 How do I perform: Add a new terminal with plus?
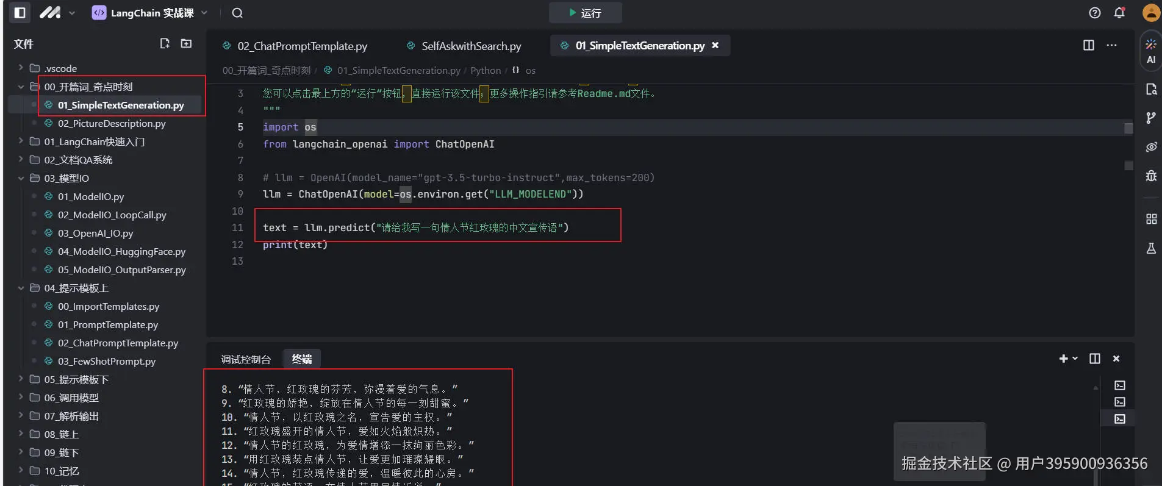click(x=1063, y=359)
